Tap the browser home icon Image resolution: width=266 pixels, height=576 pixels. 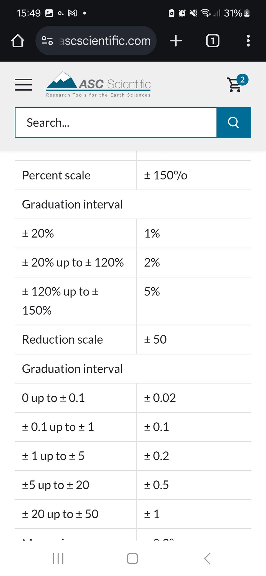(x=18, y=41)
